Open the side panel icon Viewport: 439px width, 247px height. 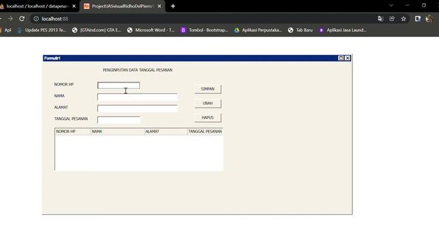[x=418, y=19]
